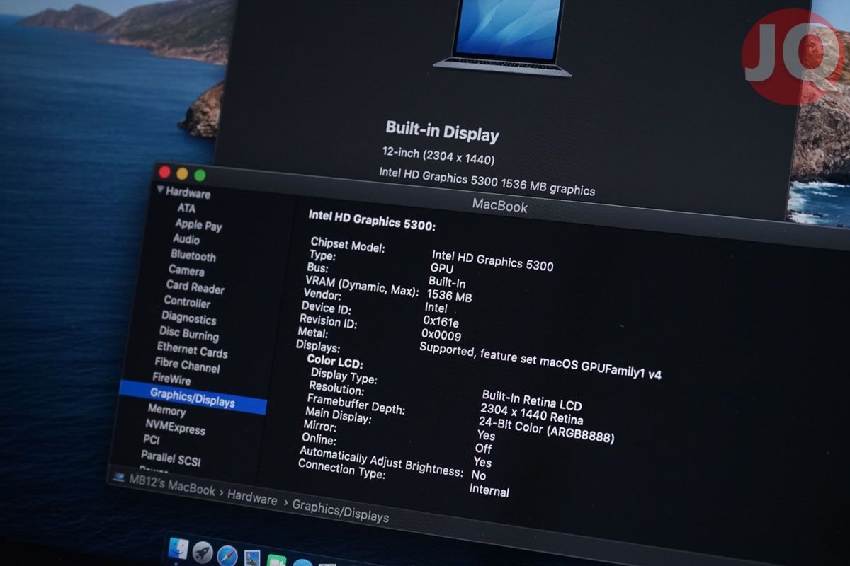Click the "VRAM (Dynamic, Max):" label

coord(361,287)
